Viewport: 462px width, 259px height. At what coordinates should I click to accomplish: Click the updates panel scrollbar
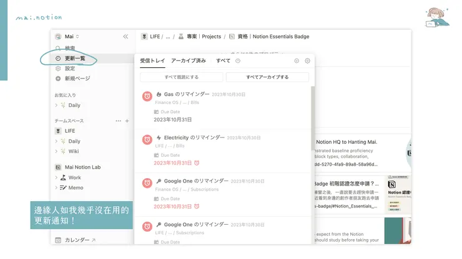tap(313, 118)
